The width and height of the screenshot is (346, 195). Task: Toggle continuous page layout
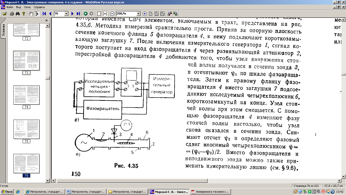[x=105, y=14]
